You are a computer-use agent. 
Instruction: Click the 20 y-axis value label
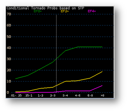tap(9, 70)
